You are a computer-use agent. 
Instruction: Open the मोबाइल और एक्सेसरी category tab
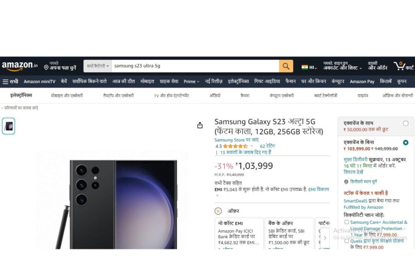tap(67, 96)
